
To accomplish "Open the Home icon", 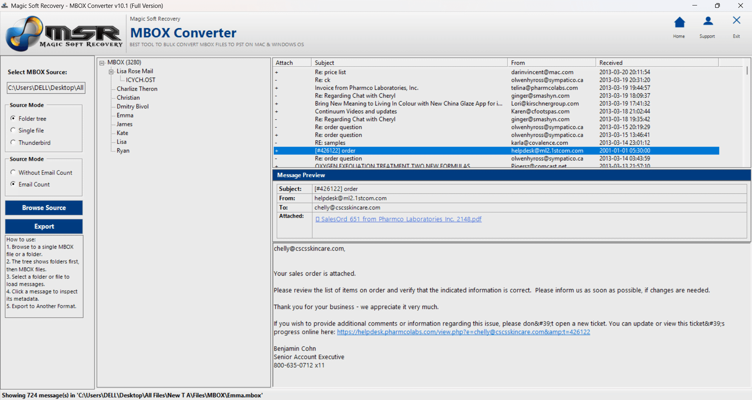I will (x=679, y=27).
